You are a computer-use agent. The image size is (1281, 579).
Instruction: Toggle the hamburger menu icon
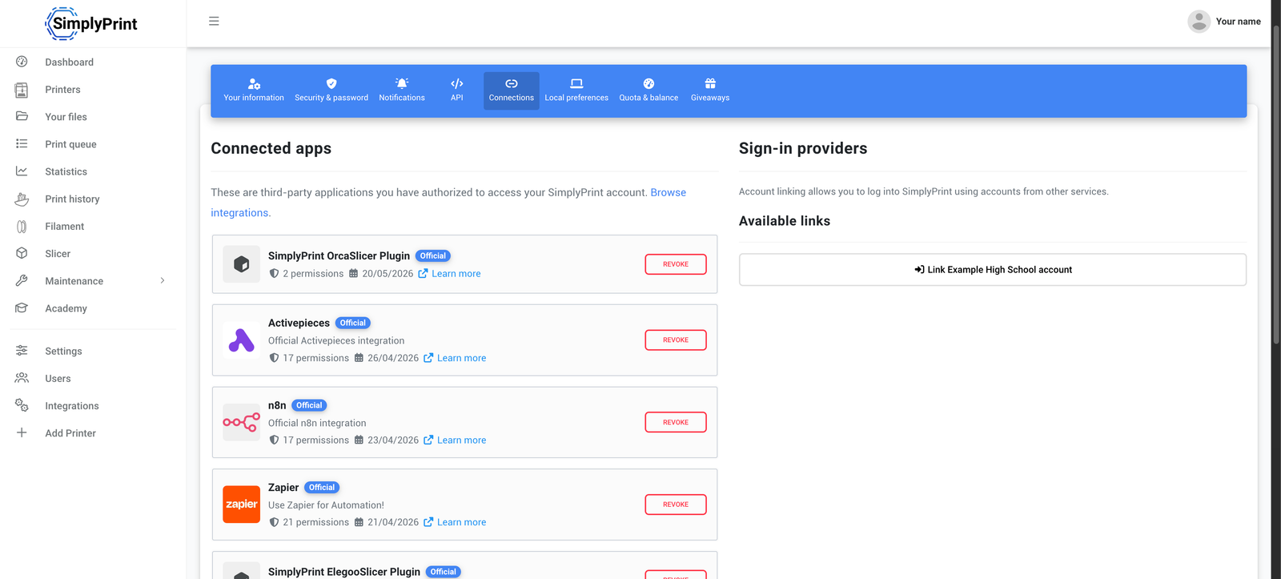pos(214,21)
